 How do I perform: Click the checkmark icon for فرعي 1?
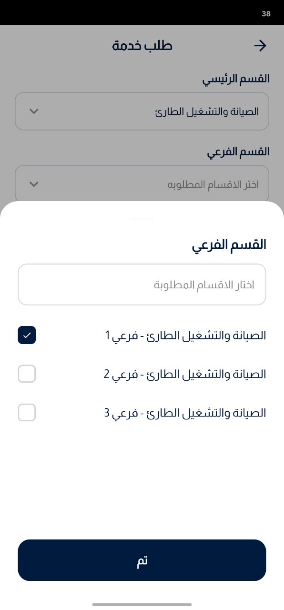click(x=27, y=335)
